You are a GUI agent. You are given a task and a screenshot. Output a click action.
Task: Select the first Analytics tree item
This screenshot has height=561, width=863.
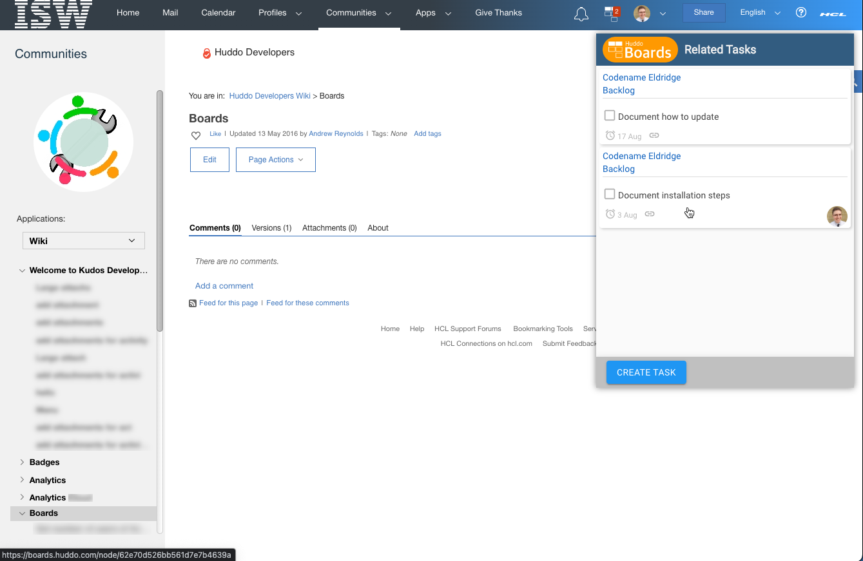[x=48, y=480]
